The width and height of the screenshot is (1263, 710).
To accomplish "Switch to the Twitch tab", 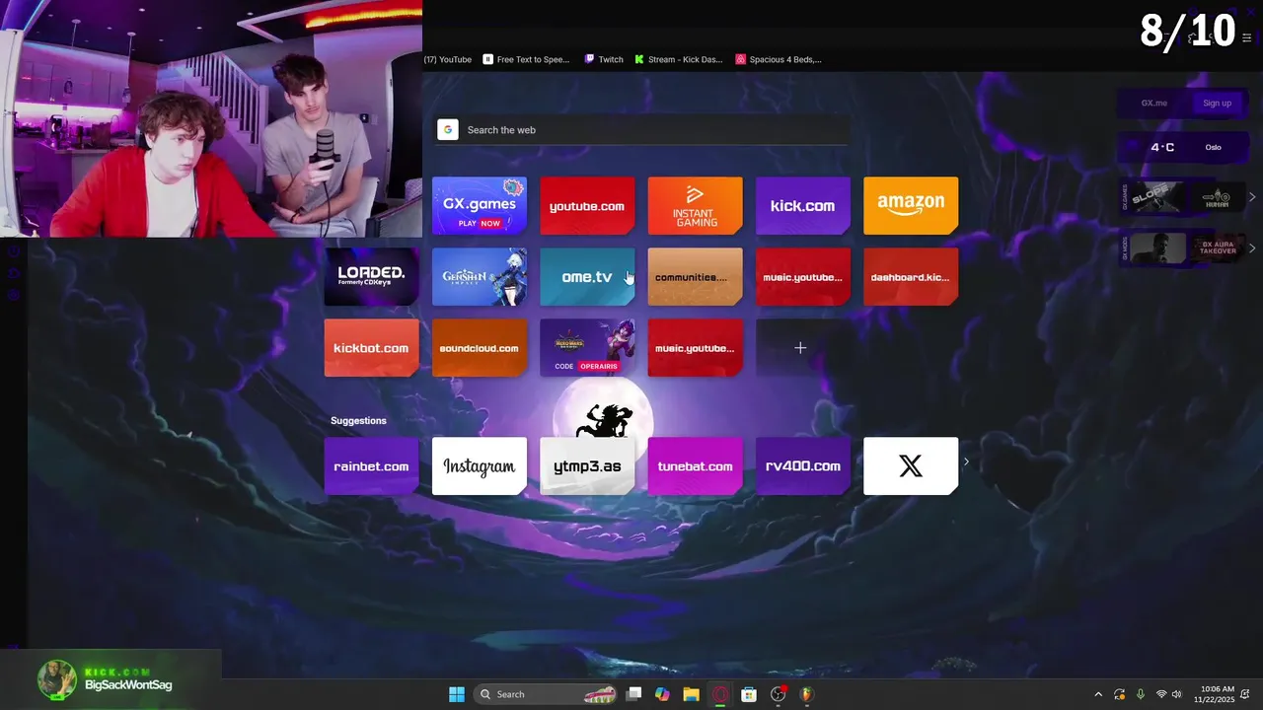I will (x=604, y=59).
